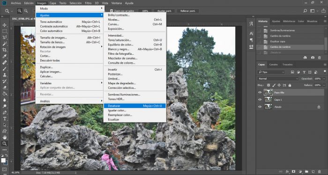Expand the Análisis submenu
The width and height of the screenshot is (328, 175).
click(x=69, y=101)
